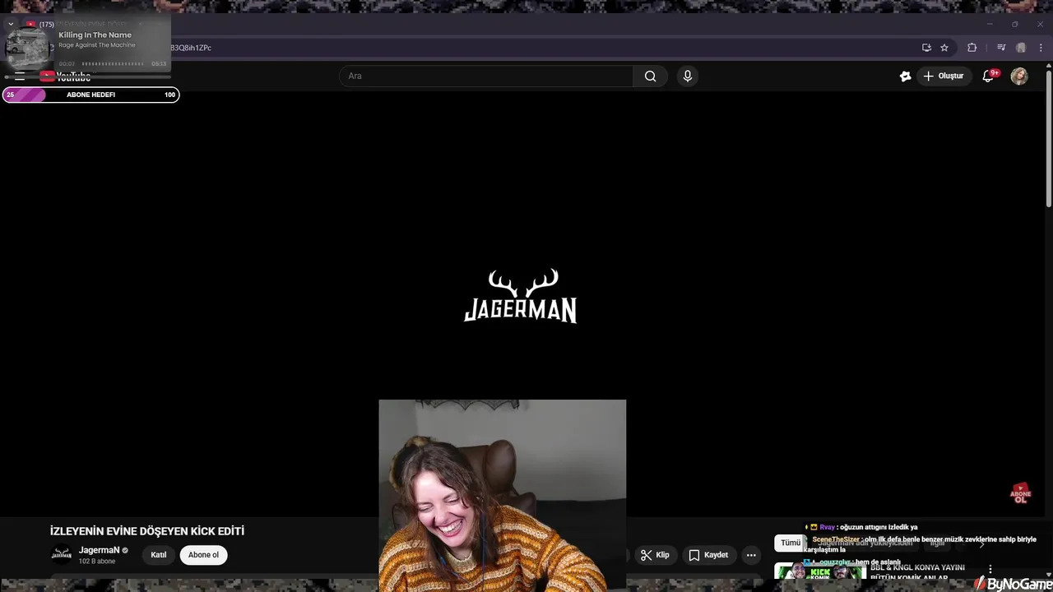1053x592 pixels.
Task: Open the YouTube hamburger guide menu
Action: [20, 76]
